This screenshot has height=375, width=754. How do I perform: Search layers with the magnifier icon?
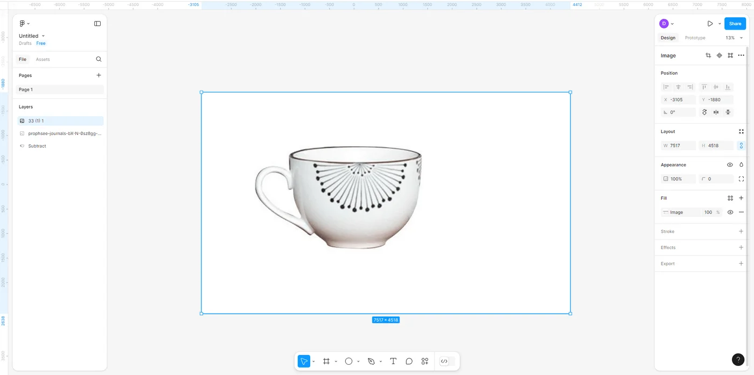[x=99, y=59]
